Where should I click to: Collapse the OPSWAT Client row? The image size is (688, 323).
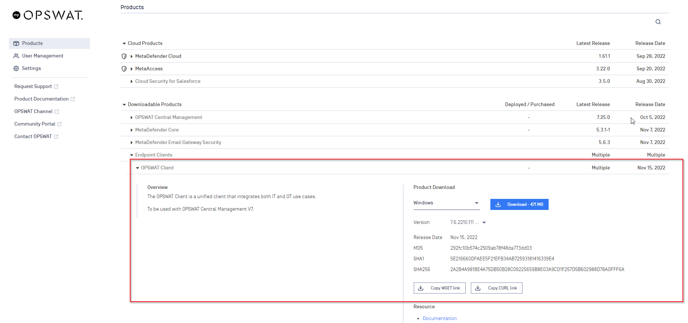(138, 168)
